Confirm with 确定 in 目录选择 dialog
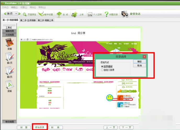180x130 pixels. 140,61
